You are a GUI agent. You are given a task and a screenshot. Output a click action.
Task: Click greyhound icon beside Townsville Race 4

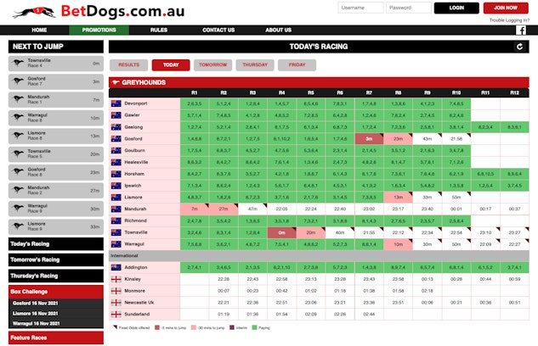tap(18, 63)
